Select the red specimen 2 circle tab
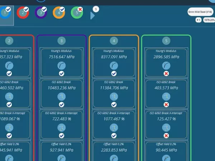Viewport: 215px width, 161px height. click(23, 13)
